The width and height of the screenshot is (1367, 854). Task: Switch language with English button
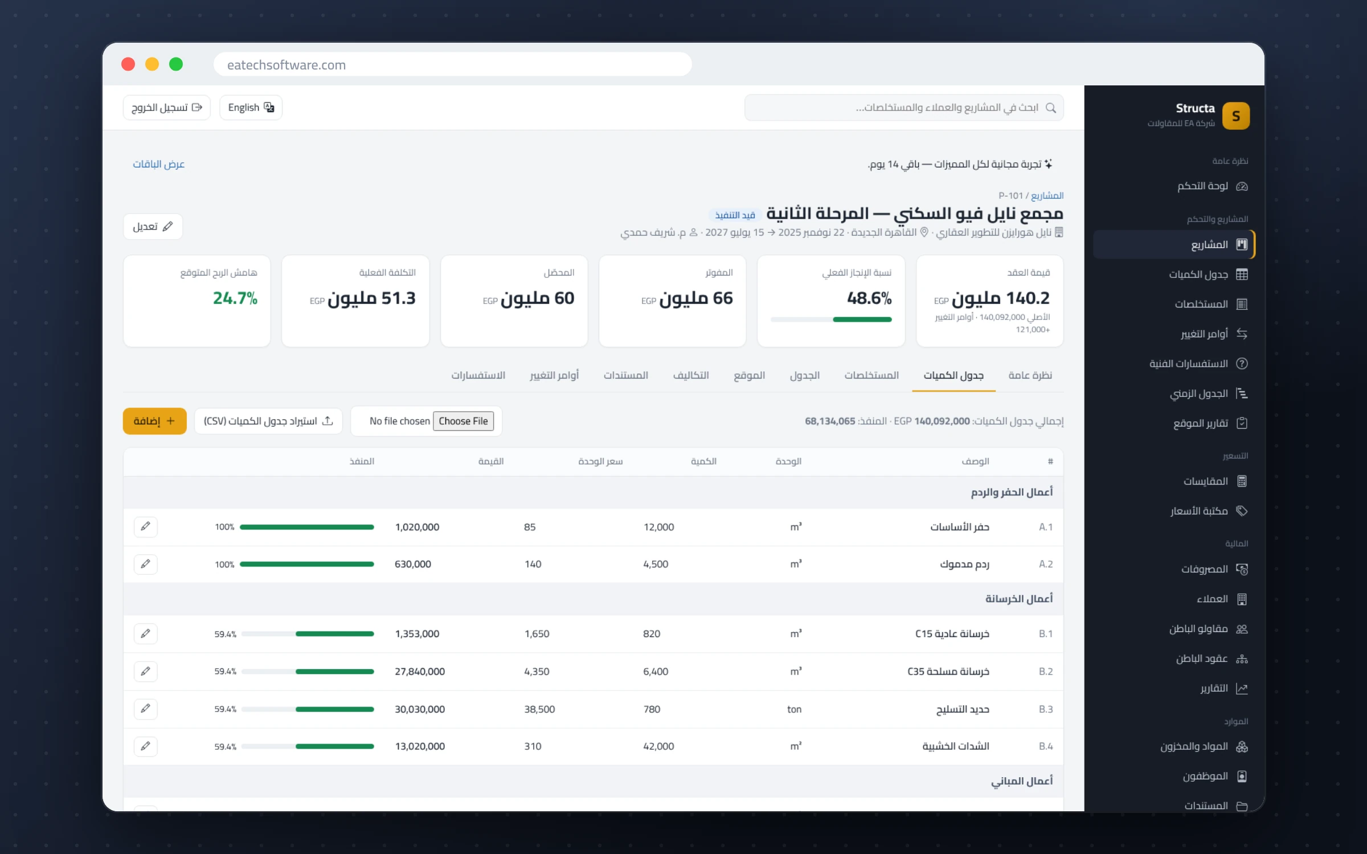coord(251,108)
